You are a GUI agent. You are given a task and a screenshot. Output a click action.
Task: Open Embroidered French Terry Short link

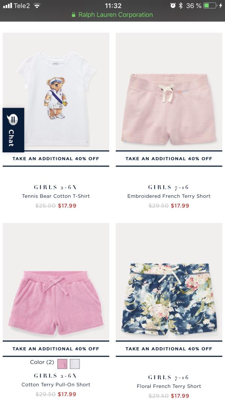(x=169, y=196)
